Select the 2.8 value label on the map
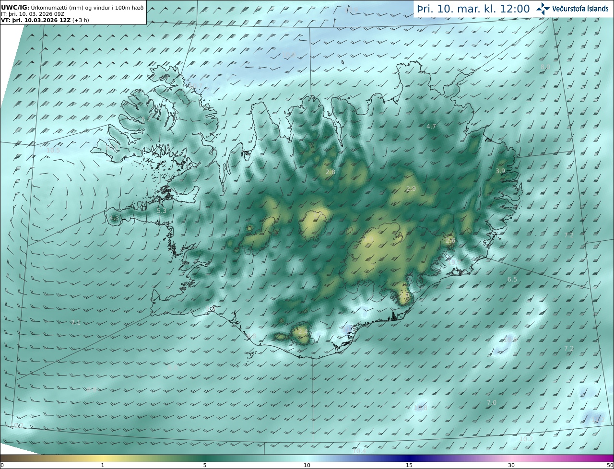Screen dimensions: 614x469 tap(331, 172)
